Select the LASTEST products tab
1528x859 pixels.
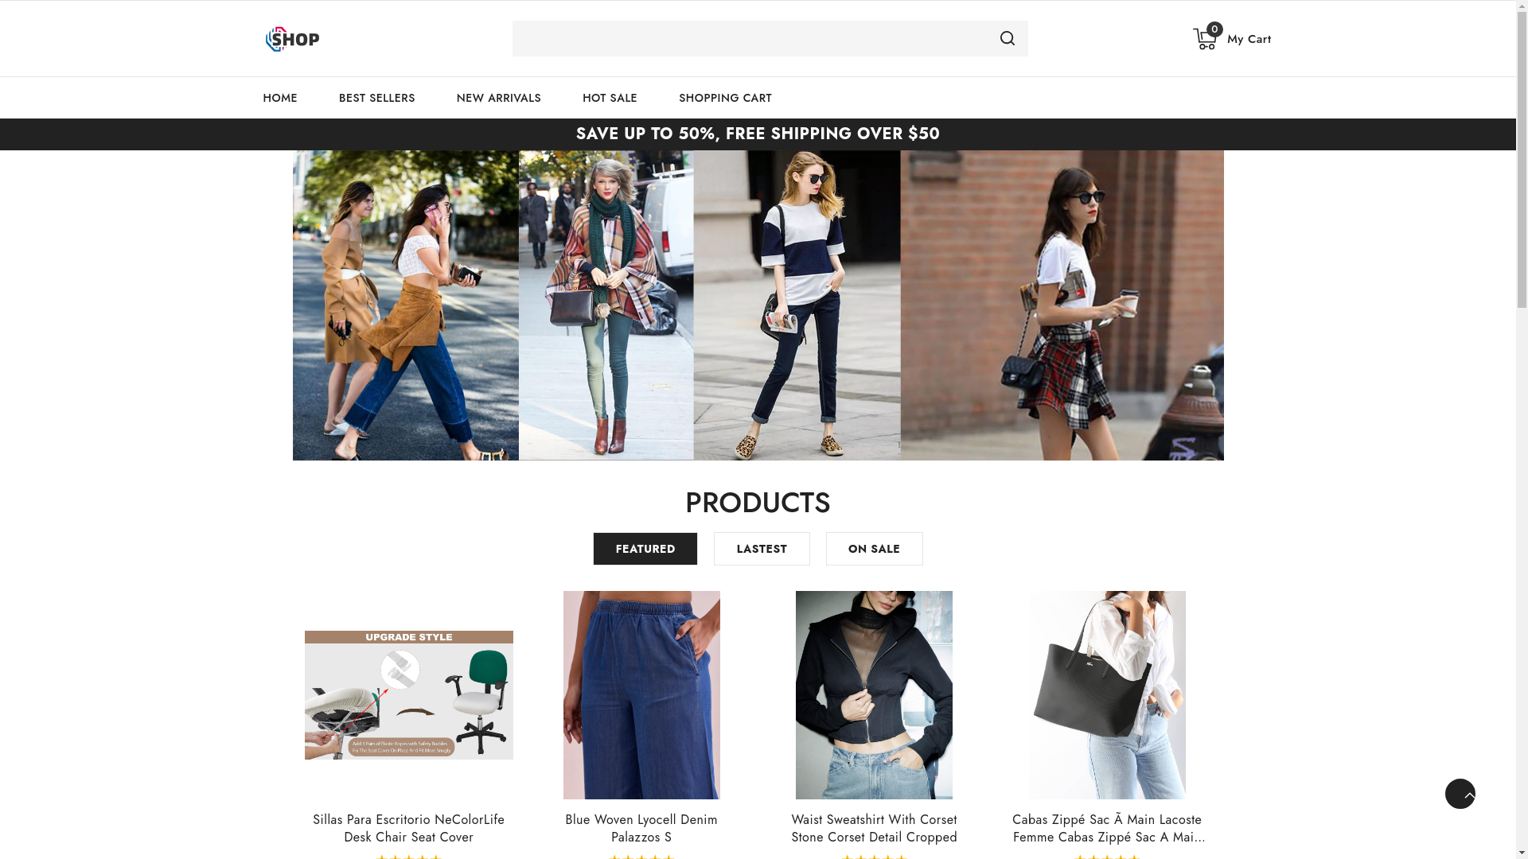(x=762, y=549)
